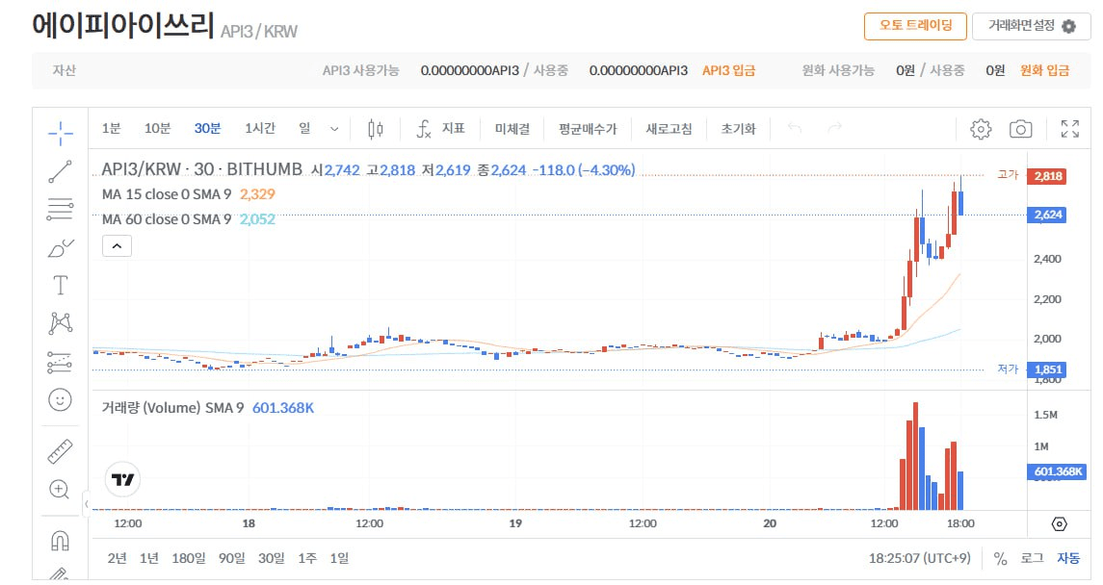Switch to the 일 (daily) interval
This screenshot has height=585, width=1103.
[x=304, y=128]
